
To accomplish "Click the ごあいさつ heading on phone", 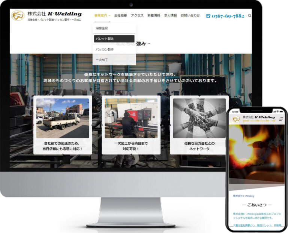I will pyautogui.click(x=257, y=205).
